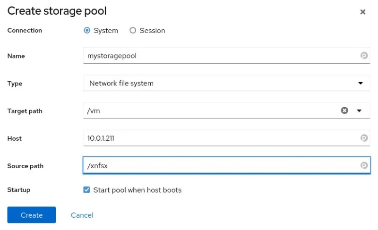This screenshot has width=378, height=230.
Task: Click the password manager icon in Host field
Action: pyautogui.click(x=364, y=138)
